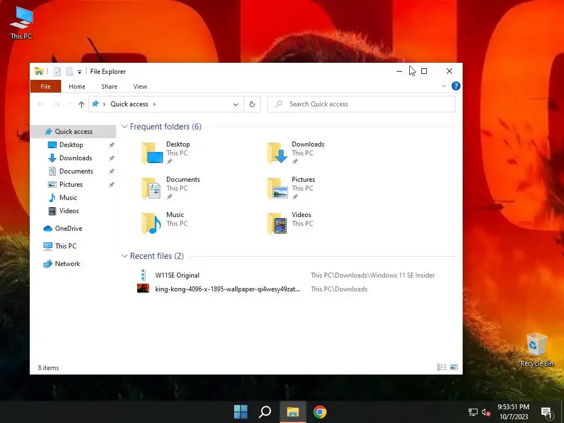Switch to large thumbnails view layout
Viewport: 564px width, 423px height.
click(x=454, y=367)
